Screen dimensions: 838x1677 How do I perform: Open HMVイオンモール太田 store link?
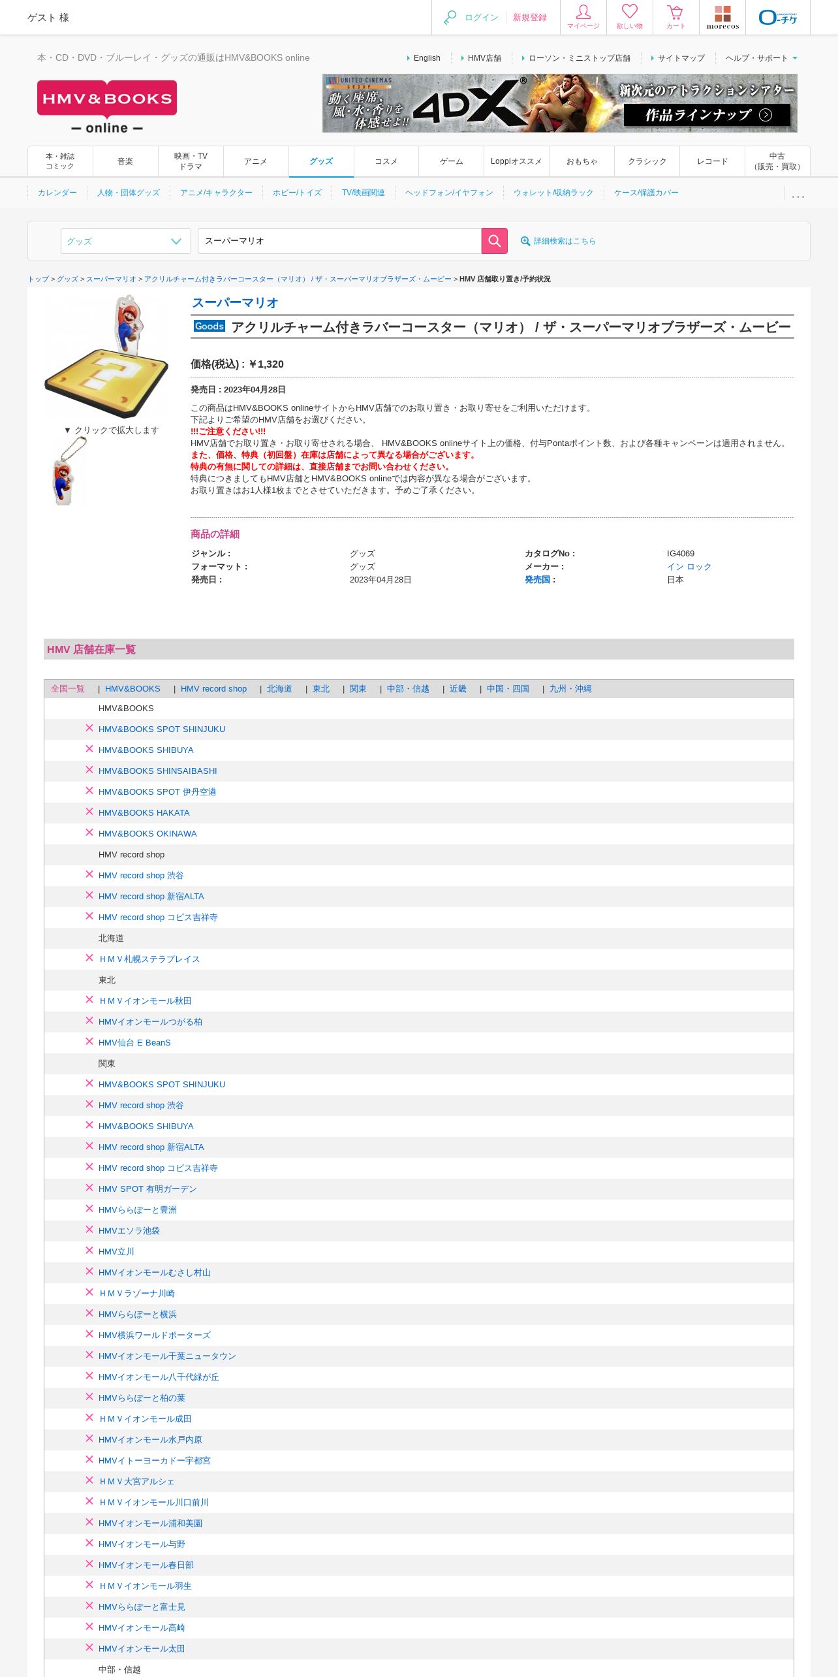pos(142,1649)
